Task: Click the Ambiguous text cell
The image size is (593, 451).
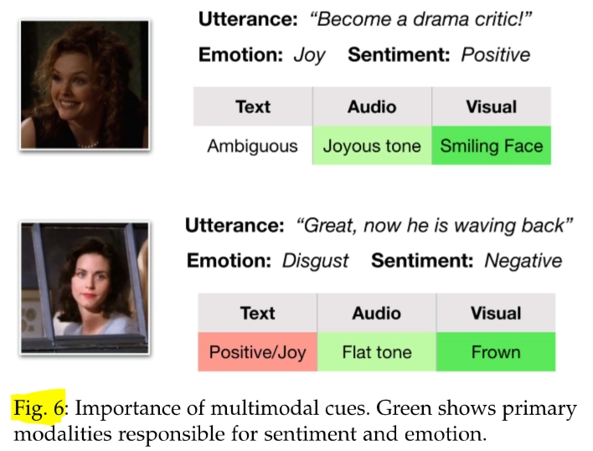Action: pyautogui.click(x=253, y=146)
